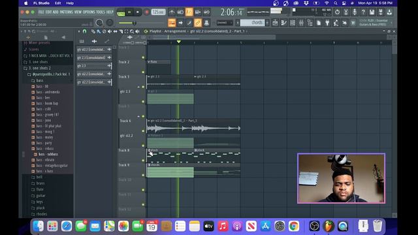This screenshot has width=418, height=235.
Task: Toggle typing keyboard to piano
Action: 172,23
